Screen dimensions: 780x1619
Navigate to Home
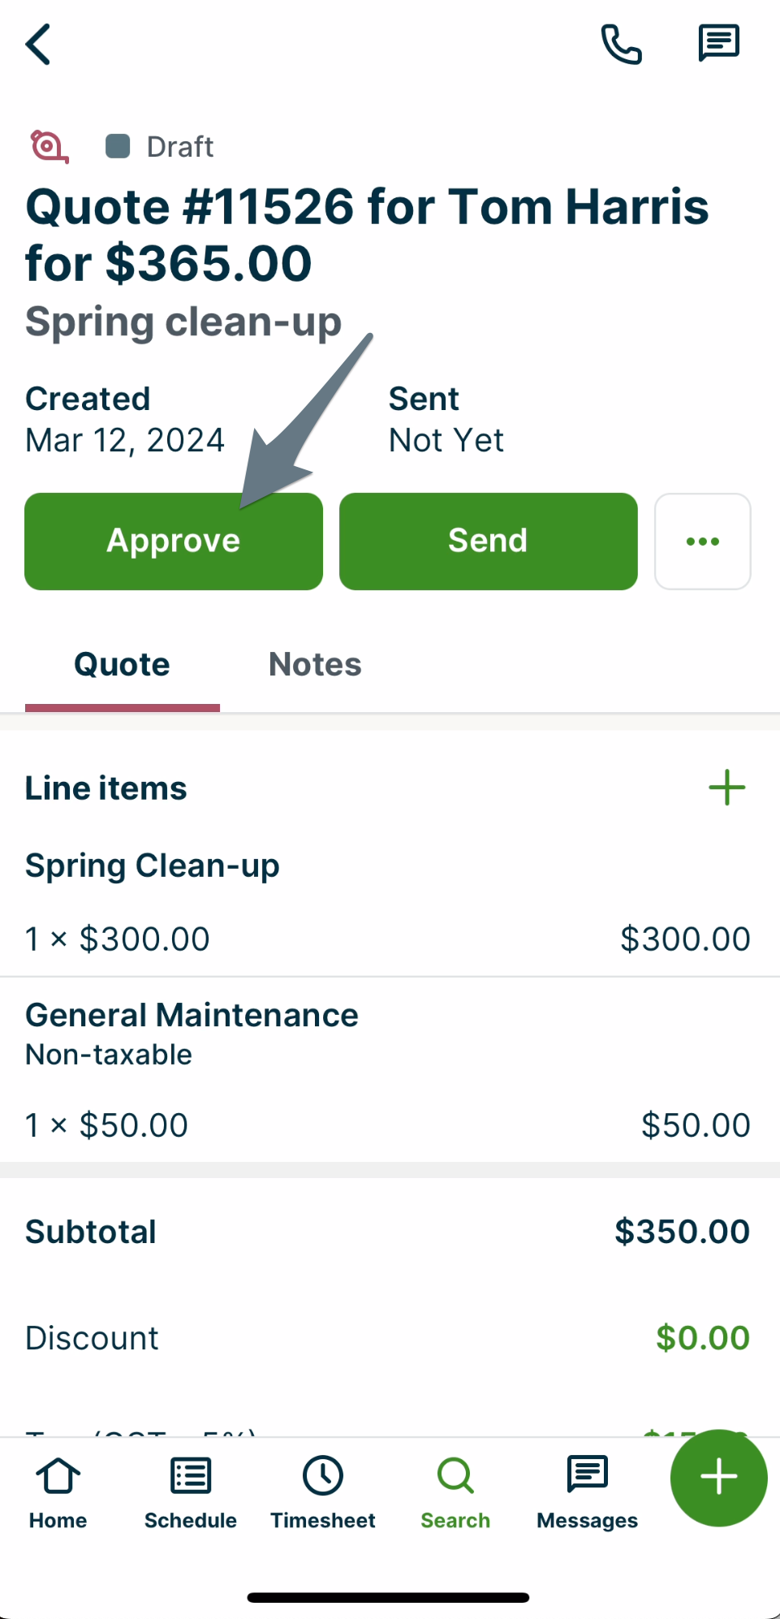click(x=57, y=1492)
